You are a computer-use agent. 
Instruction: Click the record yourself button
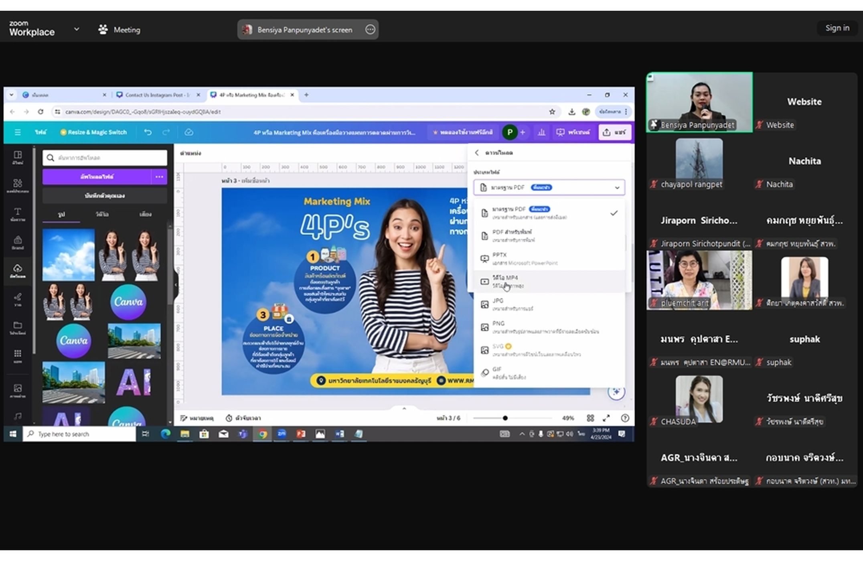tap(105, 196)
